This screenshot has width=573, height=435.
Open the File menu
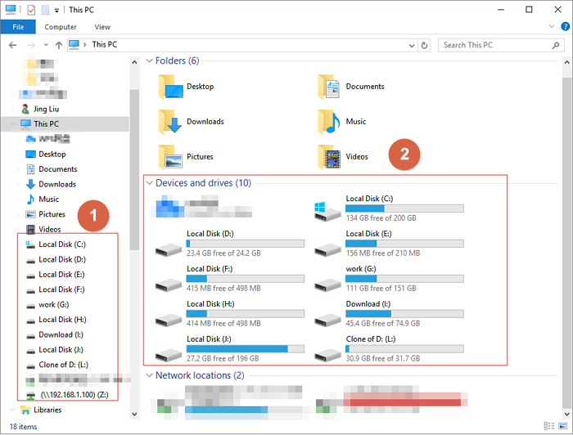pyautogui.click(x=17, y=27)
